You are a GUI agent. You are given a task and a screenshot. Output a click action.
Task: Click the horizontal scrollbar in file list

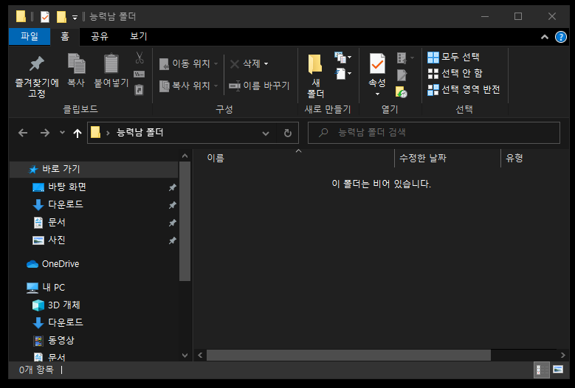348,355
